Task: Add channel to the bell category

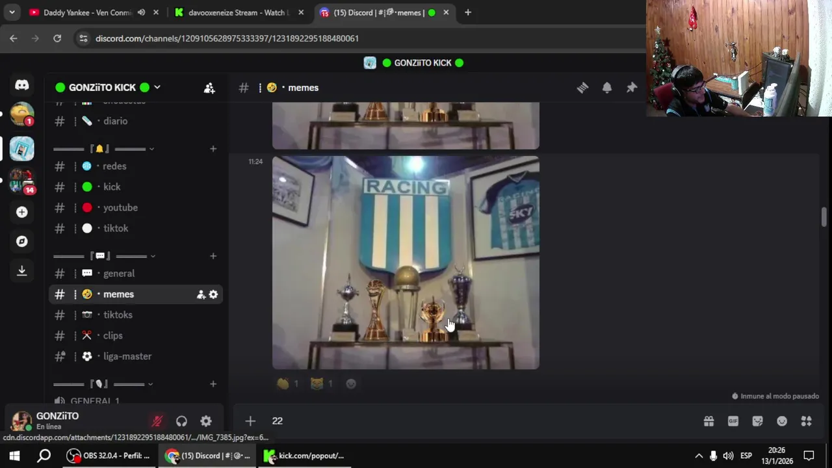Action: [213, 149]
